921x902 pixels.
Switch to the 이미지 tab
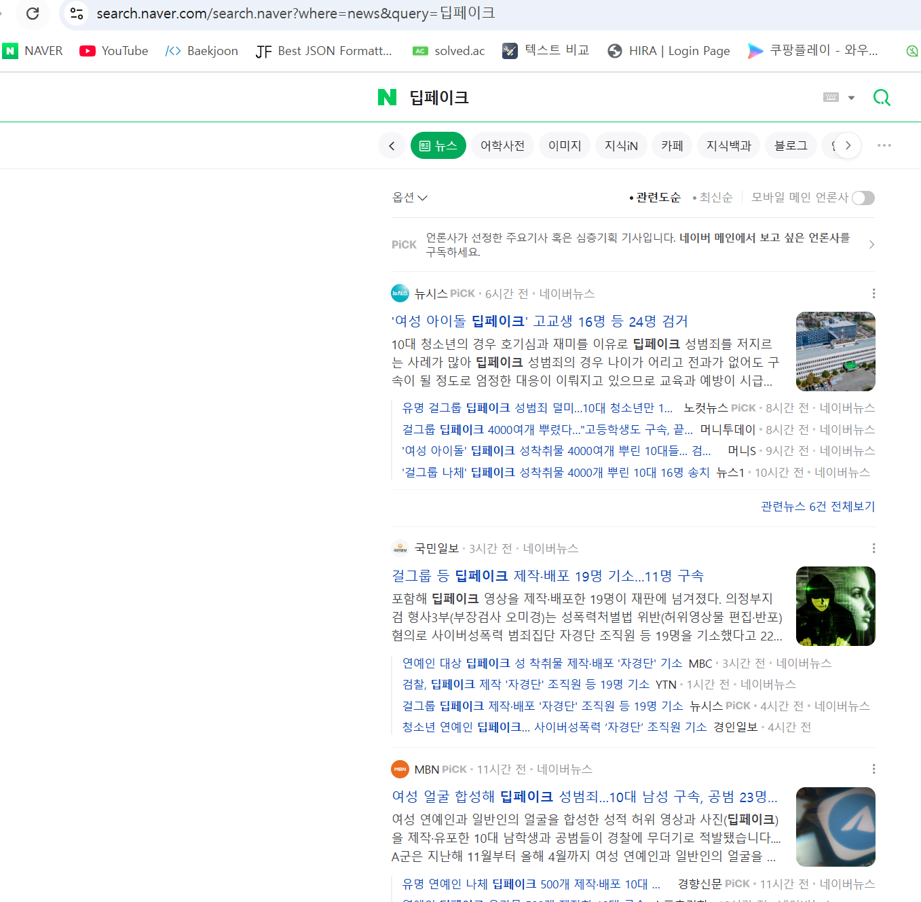click(565, 145)
